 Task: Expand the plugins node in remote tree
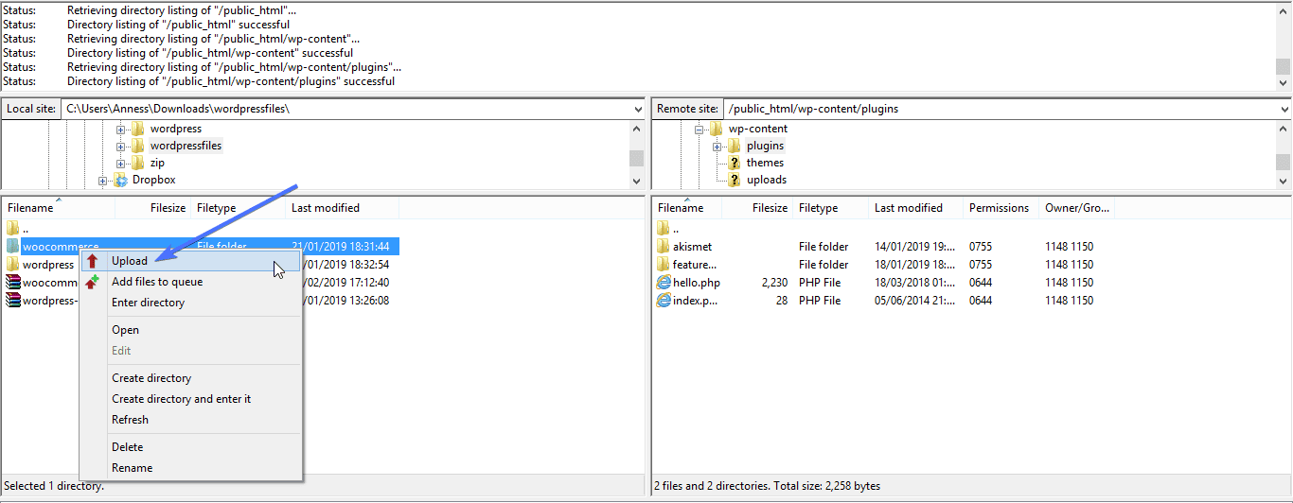(717, 147)
